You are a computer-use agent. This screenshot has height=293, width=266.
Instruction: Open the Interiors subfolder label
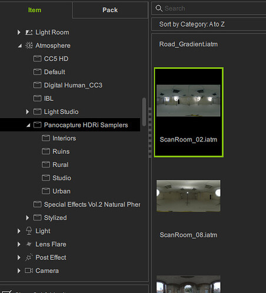click(64, 138)
